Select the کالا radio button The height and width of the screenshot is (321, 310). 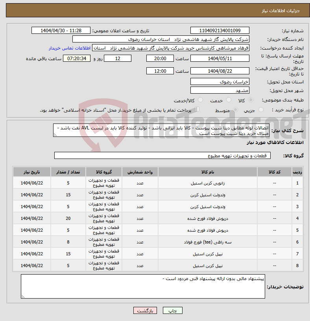tap(251, 101)
